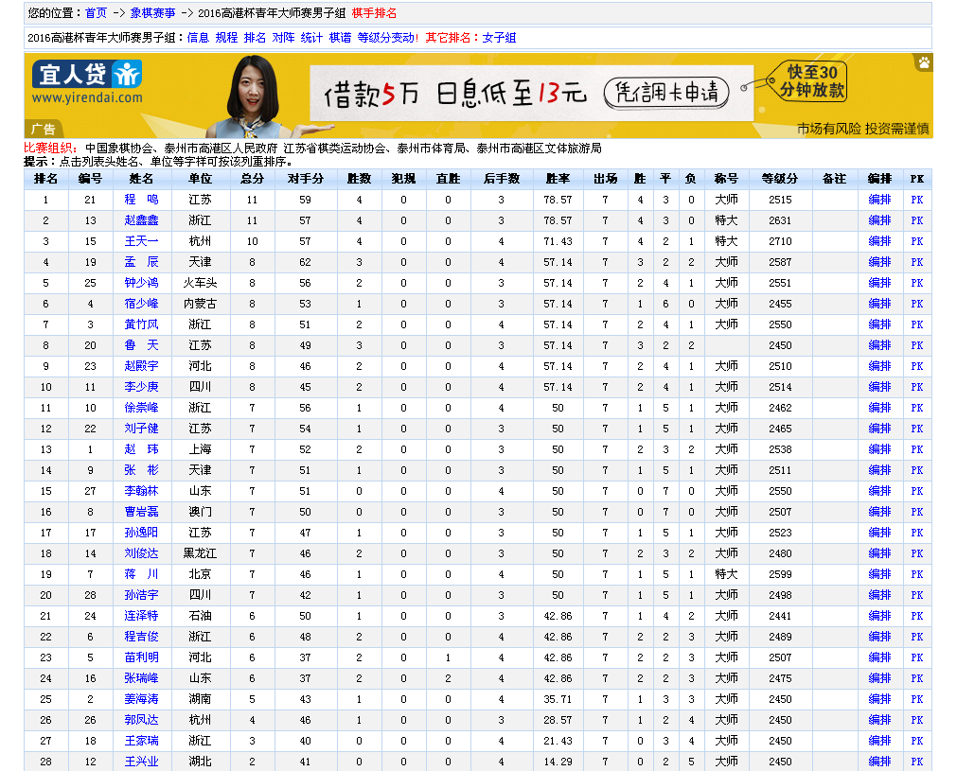This screenshot has width=957, height=771.
Task: Select 78.57 win rate in 程鸣 row
Action: [558, 200]
